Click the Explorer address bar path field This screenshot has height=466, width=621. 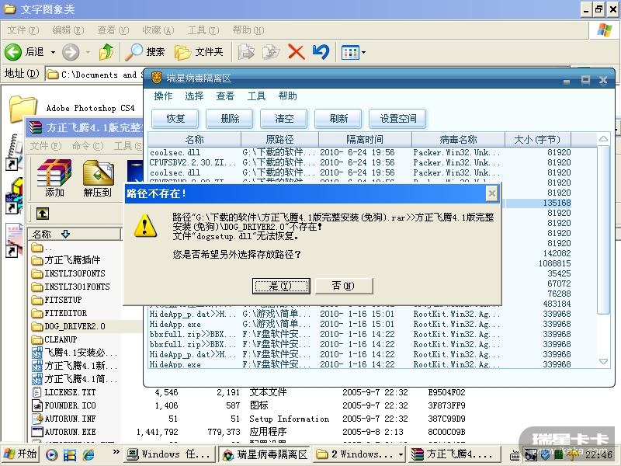tap(94, 75)
